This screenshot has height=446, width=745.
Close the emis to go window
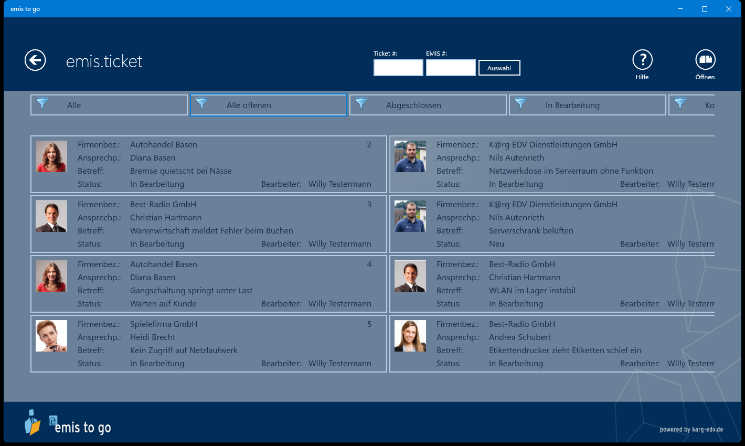(729, 9)
